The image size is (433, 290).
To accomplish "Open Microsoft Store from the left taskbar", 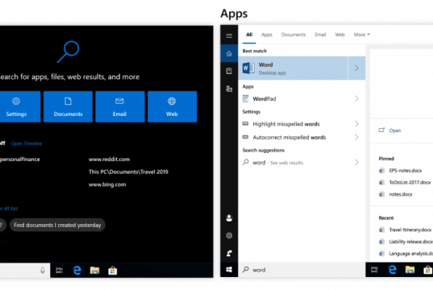I will [x=112, y=271].
